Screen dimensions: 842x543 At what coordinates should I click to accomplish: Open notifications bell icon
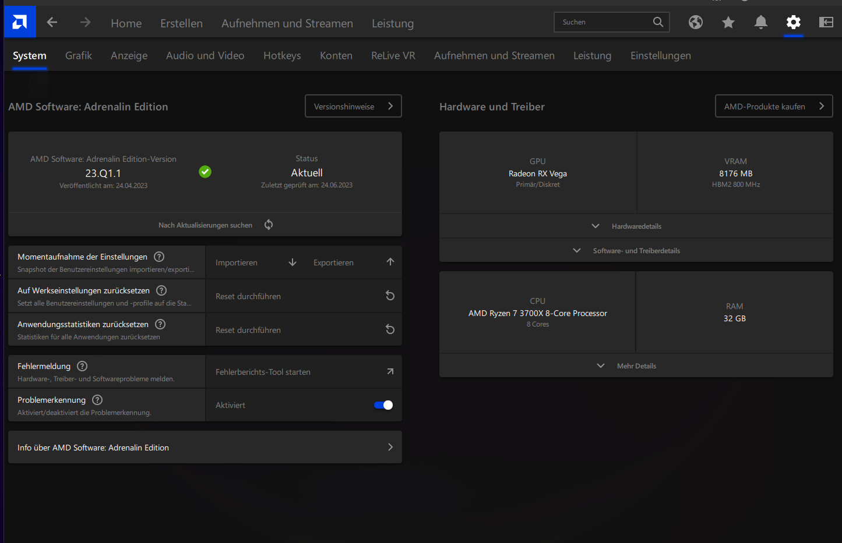[x=760, y=22]
